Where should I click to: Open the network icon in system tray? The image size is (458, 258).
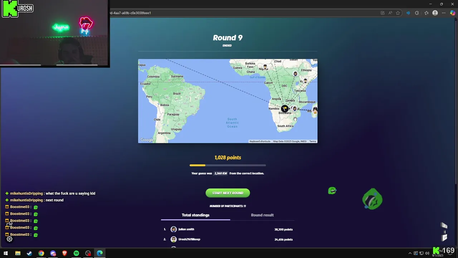(421, 253)
